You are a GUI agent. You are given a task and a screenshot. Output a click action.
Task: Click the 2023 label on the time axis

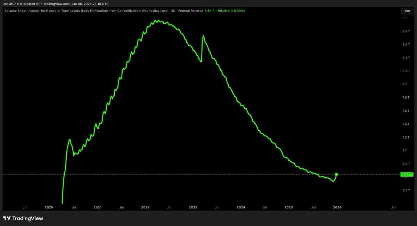pyautogui.click(x=193, y=208)
